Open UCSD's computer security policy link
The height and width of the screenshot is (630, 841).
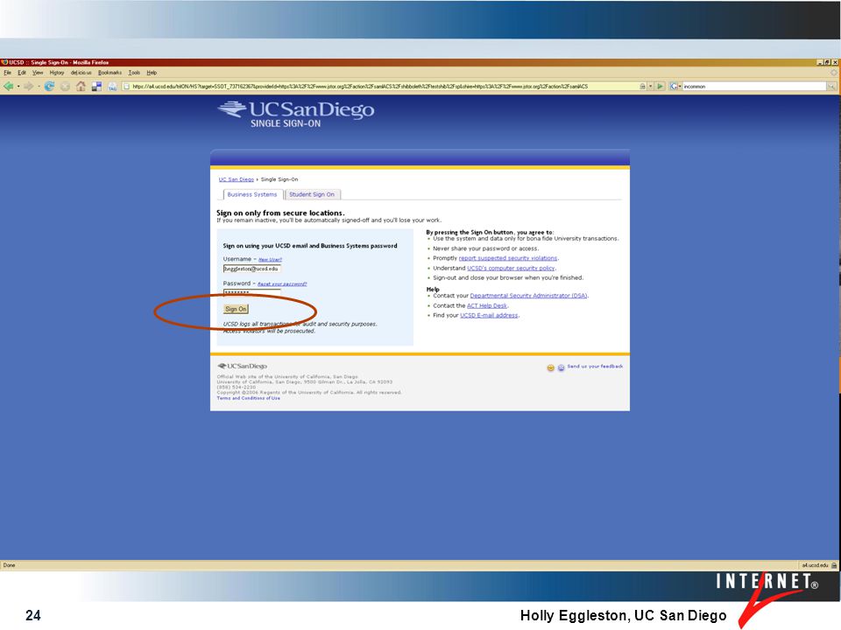pyautogui.click(x=511, y=268)
